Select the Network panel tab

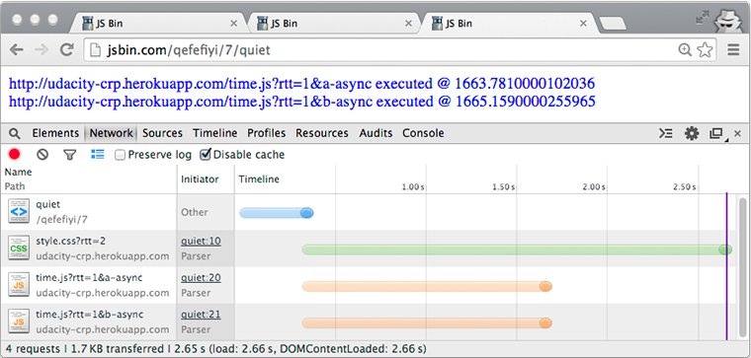pos(111,133)
